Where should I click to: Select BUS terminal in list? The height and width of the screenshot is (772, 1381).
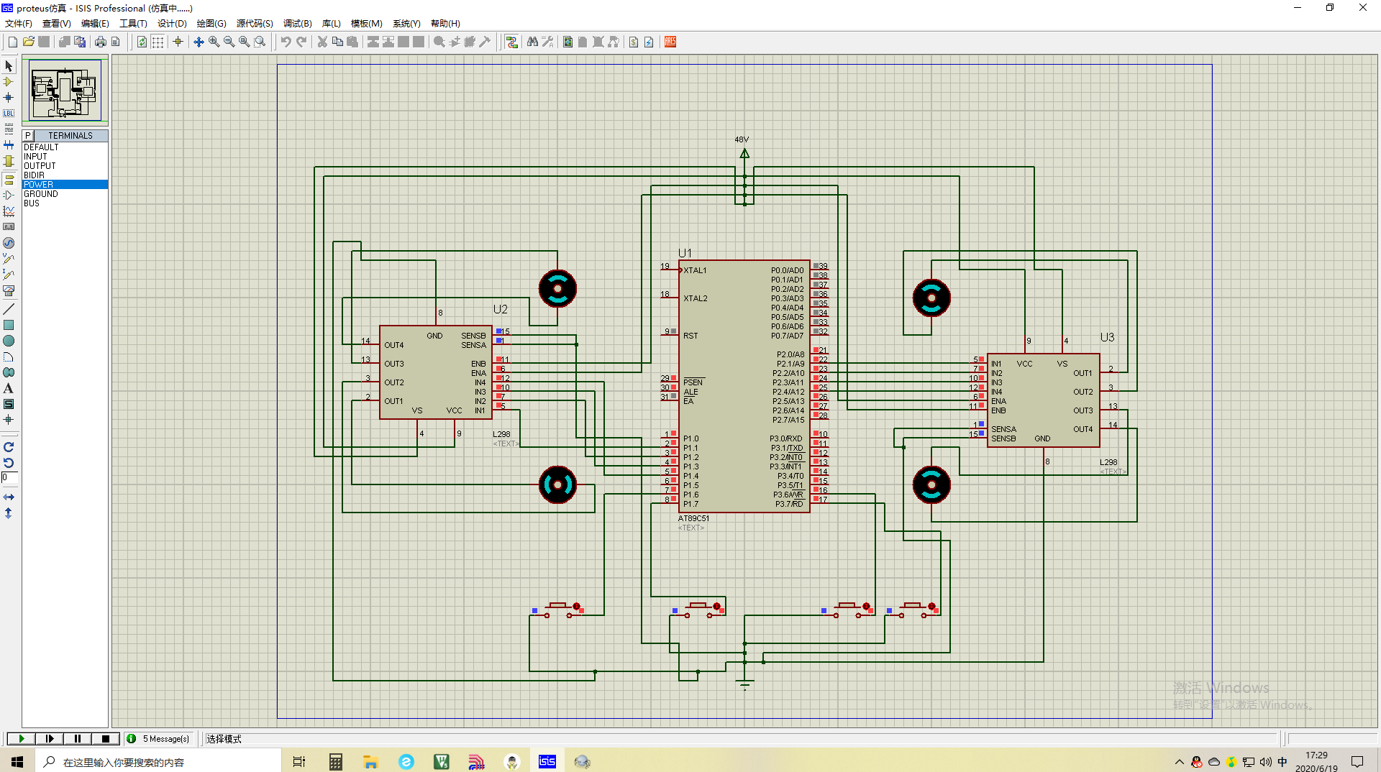click(x=65, y=203)
